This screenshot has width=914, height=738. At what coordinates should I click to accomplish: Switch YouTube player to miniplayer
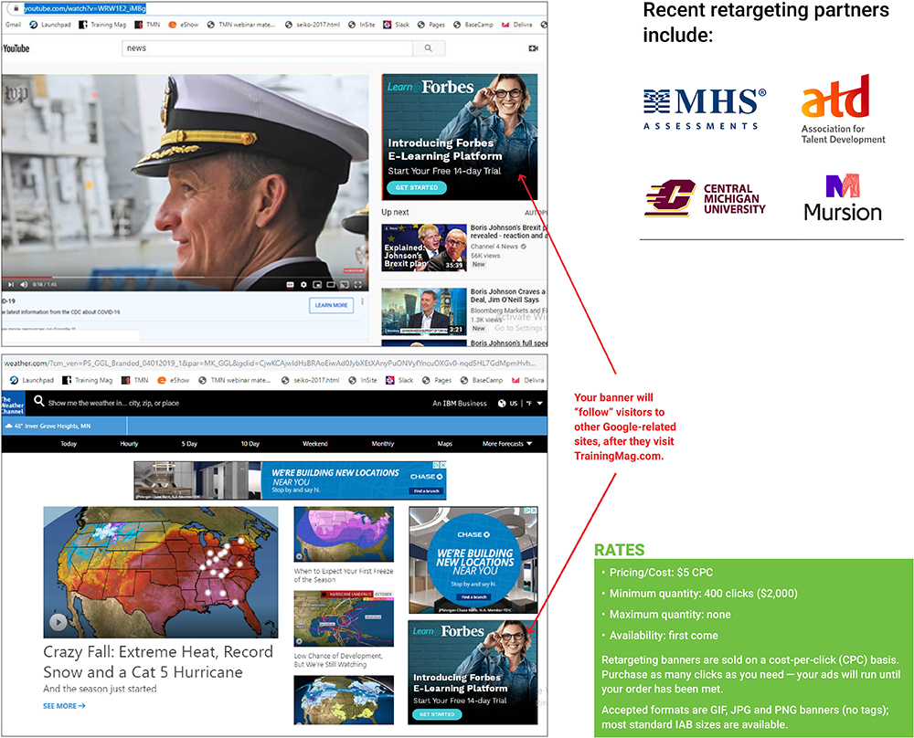317,285
